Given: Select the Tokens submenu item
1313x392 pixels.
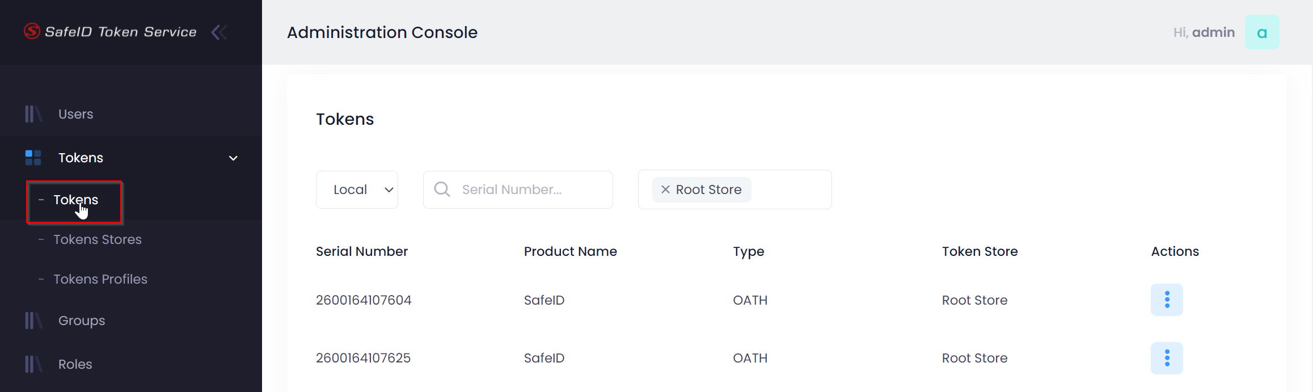Looking at the screenshot, I should pyautogui.click(x=75, y=200).
